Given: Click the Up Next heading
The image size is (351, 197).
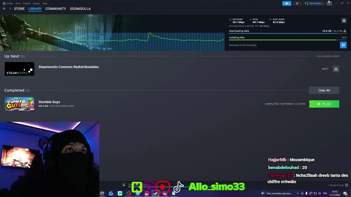Looking at the screenshot, I should [x=12, y=56].
